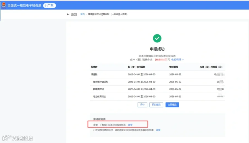Click the tax bureau emblem logo
Screen dimensions: 249x143
click(4, 5)
